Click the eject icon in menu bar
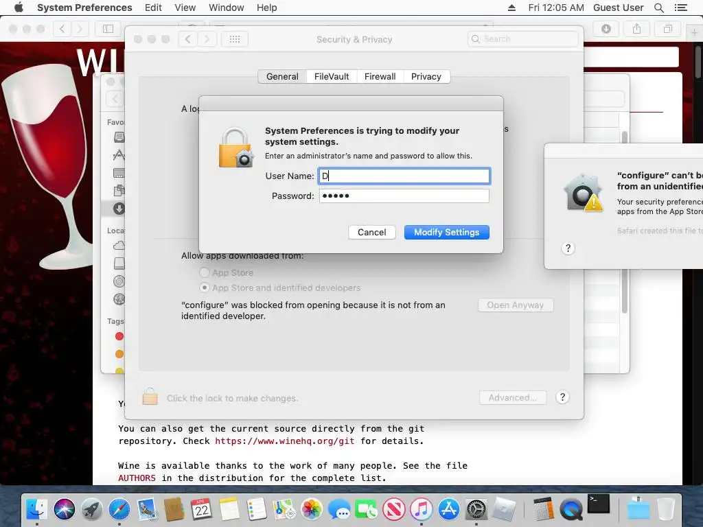This screenshot has width=703, height=527. (x=511, y=8)
